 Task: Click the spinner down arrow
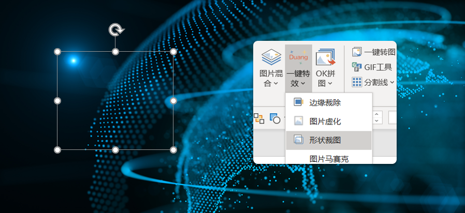pyautogui.click(x=377, y=121)
